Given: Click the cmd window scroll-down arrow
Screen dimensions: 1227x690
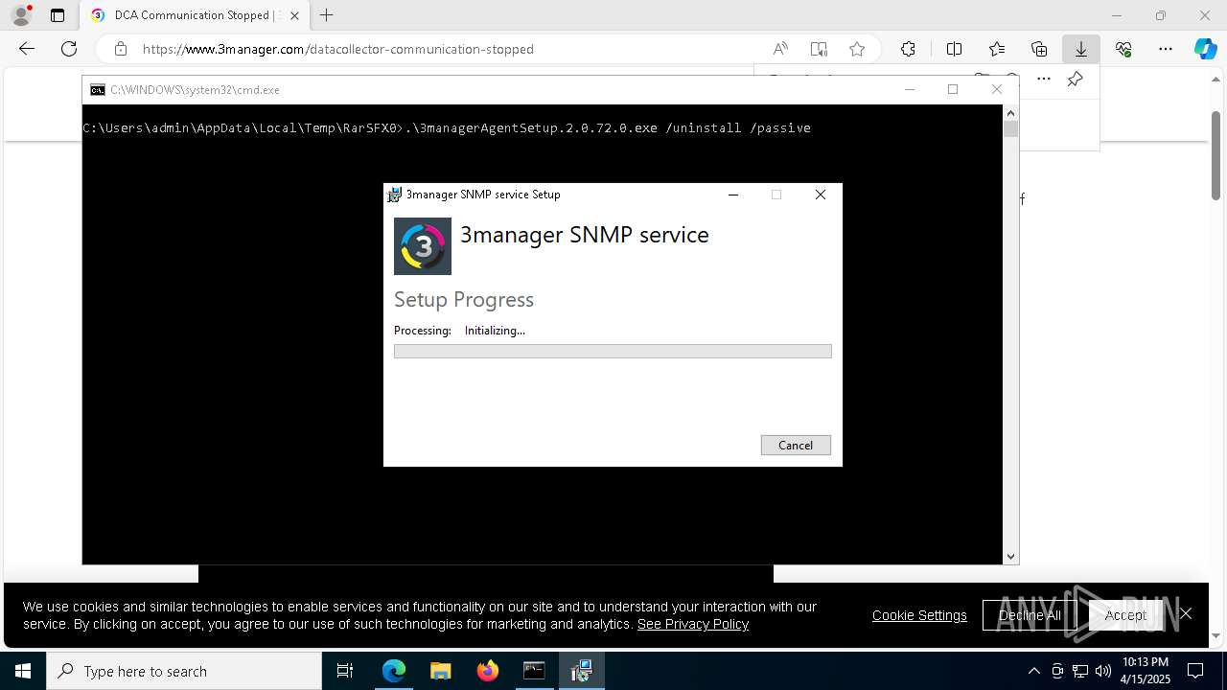Looking at the screenshot, I should pyautogui.click(x=1010, y=556).
